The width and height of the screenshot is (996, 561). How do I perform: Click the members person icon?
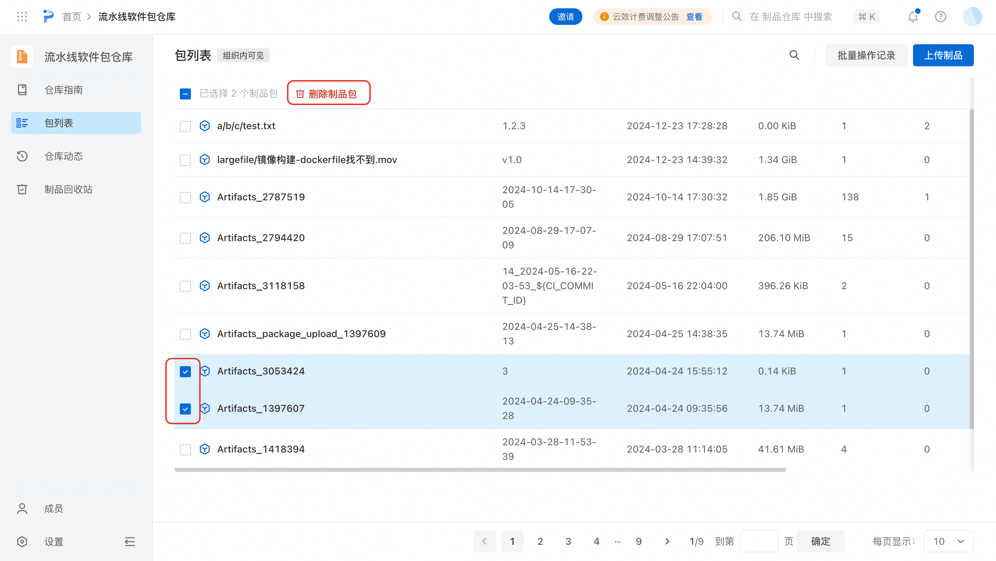[22, 508]
